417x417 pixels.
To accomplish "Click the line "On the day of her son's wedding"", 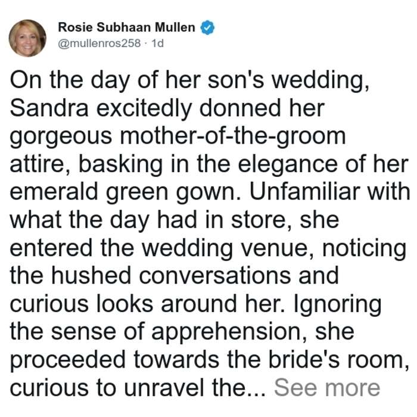I will point(189,80).
